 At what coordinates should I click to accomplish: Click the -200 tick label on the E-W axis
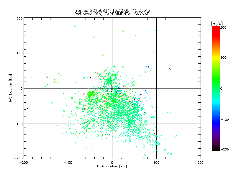point(24,163)
